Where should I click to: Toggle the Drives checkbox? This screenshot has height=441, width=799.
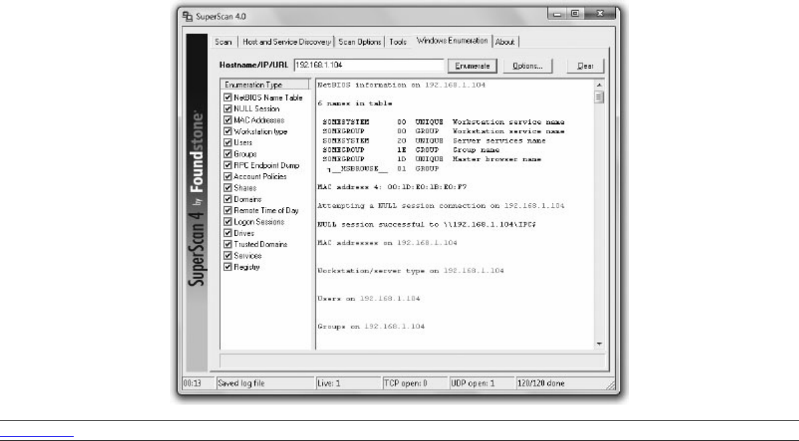(x=228, y=233)
